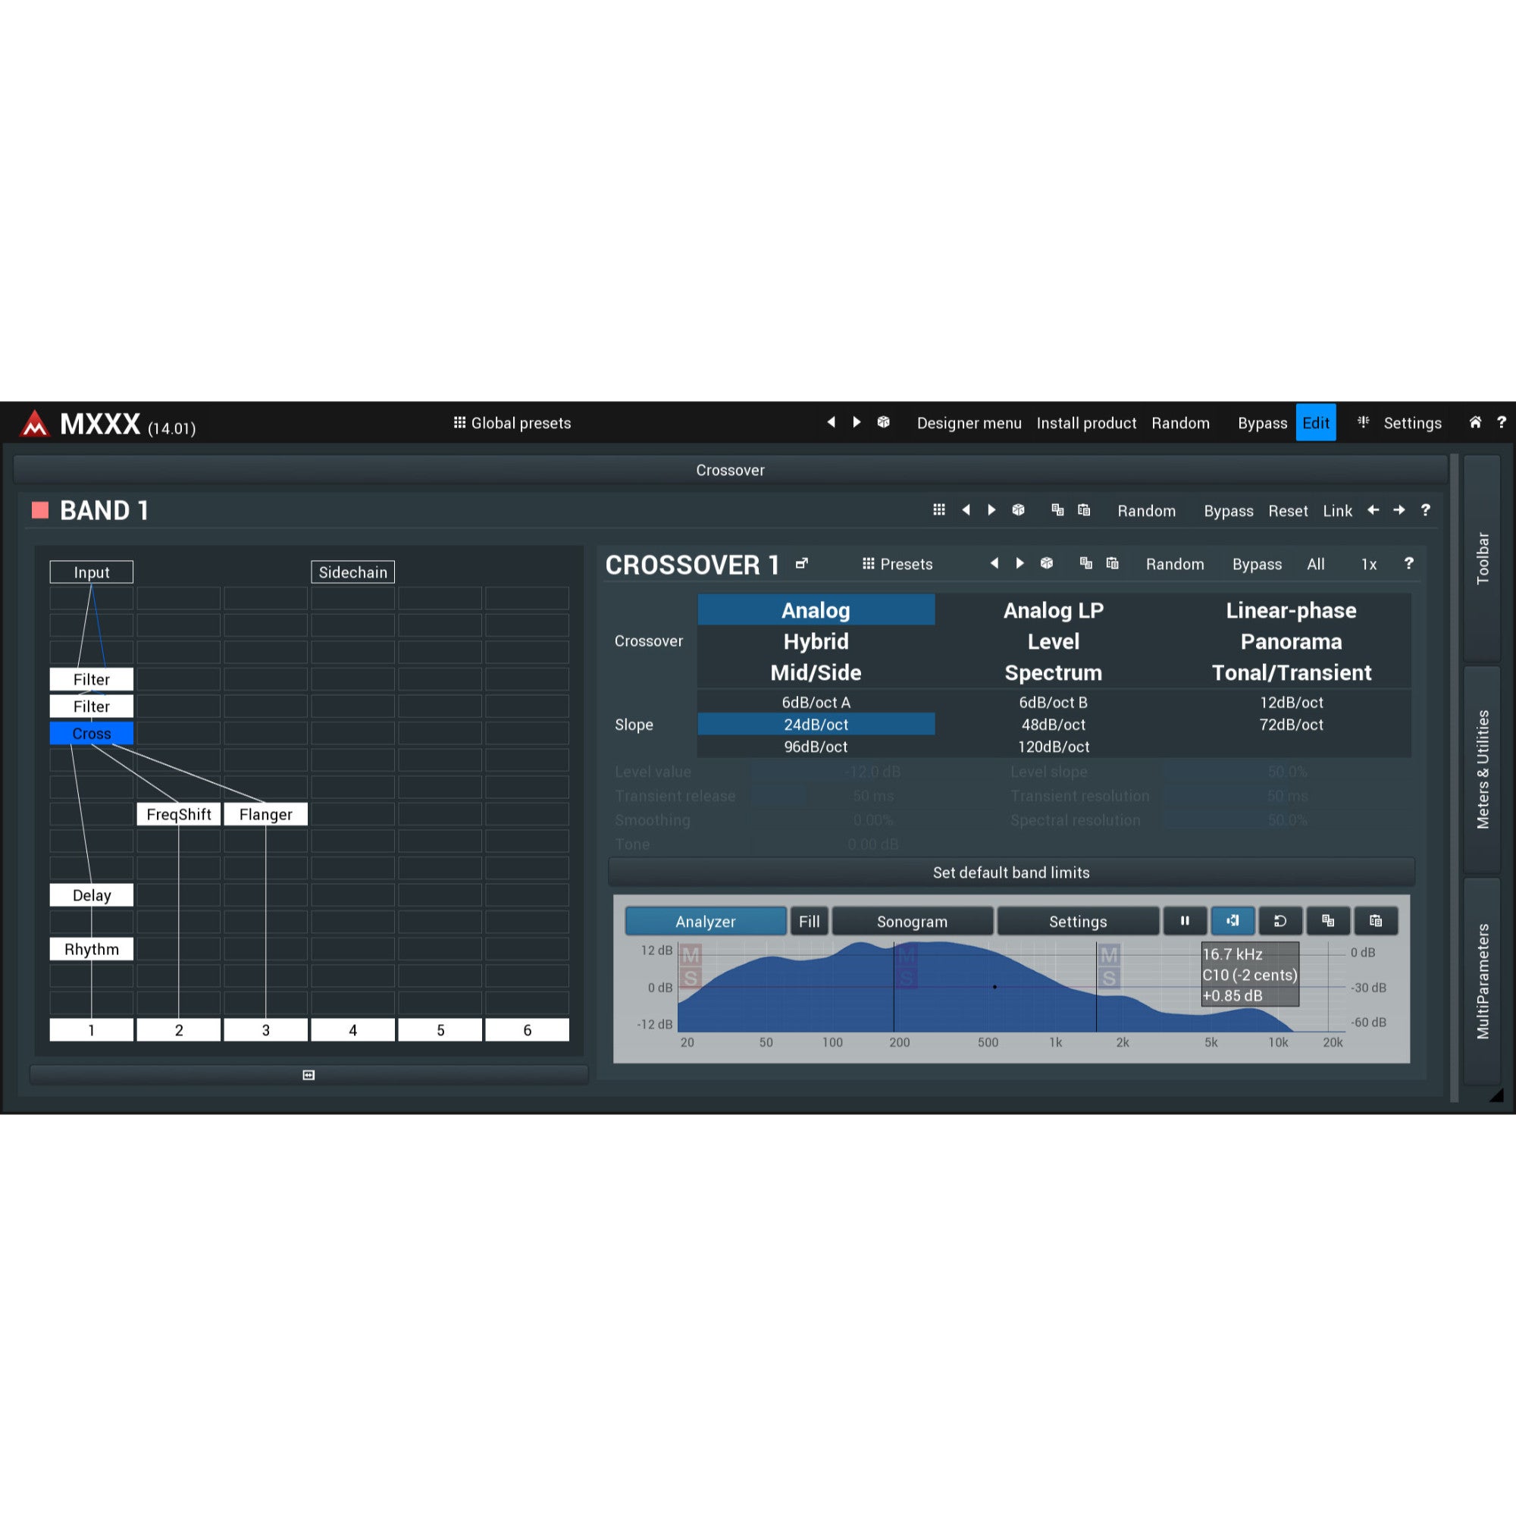Image resolution: width=1516 pixels, height=1516 pixels.
Task: Click Install product
Action: [x=1086, y=423]
